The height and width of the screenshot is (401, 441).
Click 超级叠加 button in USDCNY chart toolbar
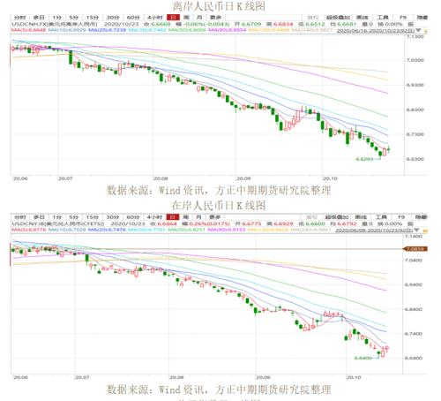337,217
